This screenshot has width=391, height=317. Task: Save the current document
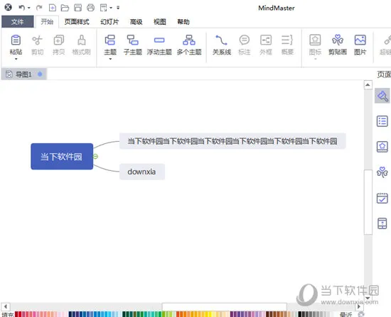pos(77,8)
